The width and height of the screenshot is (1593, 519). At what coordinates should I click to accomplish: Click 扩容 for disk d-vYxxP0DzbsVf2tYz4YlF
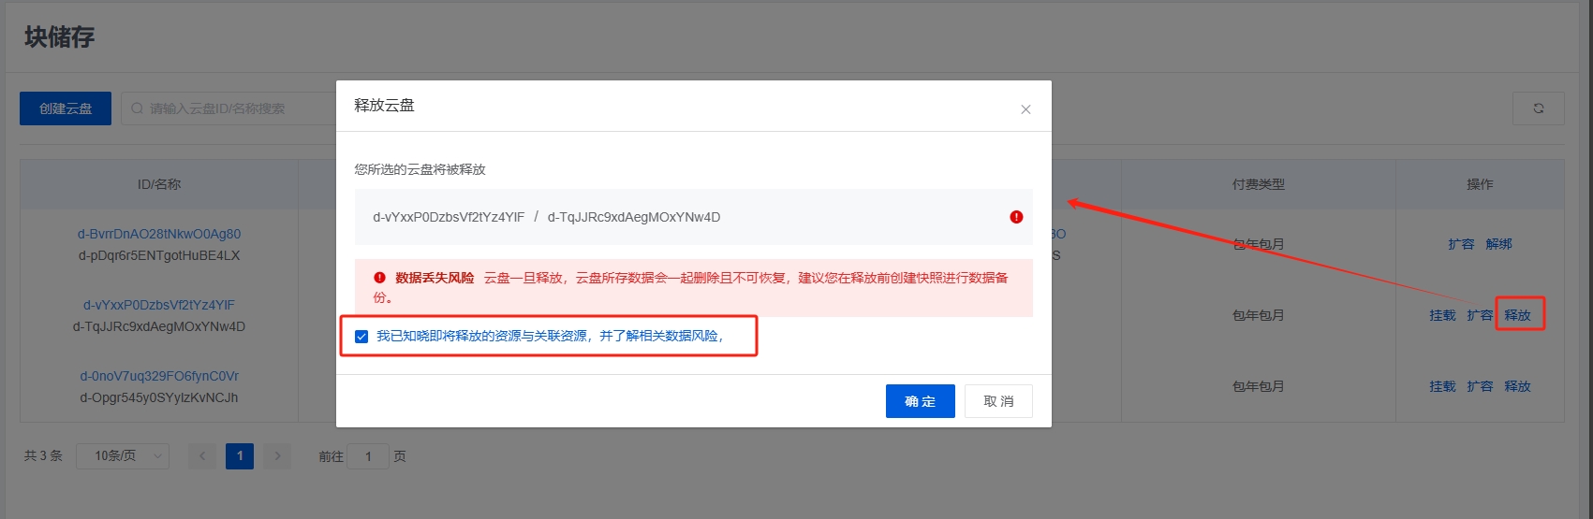[x=1480, y=315]
